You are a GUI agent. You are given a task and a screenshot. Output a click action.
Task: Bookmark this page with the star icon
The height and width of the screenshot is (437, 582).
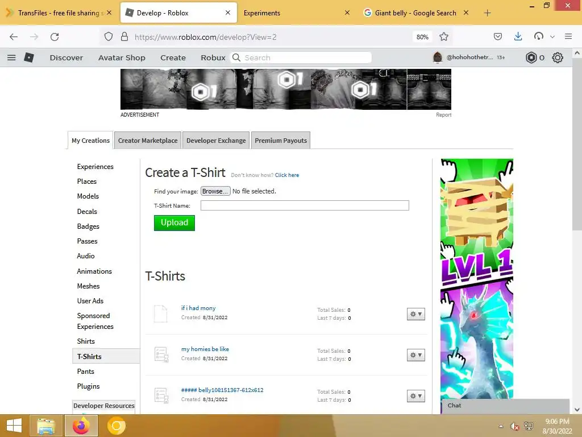click(x=443, y=36)
